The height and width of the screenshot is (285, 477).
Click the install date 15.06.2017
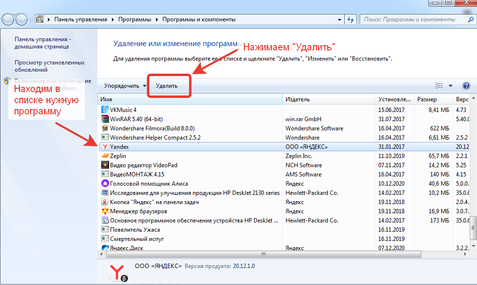pos(391,110)
